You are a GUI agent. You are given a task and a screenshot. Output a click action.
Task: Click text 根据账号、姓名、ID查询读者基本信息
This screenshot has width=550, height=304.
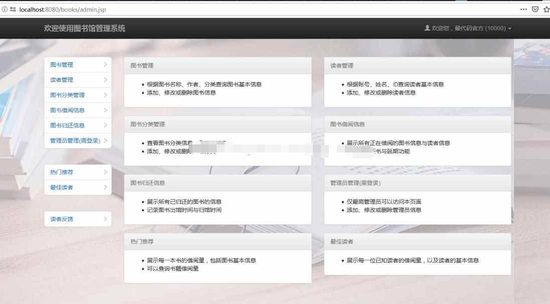click(395, 84)
